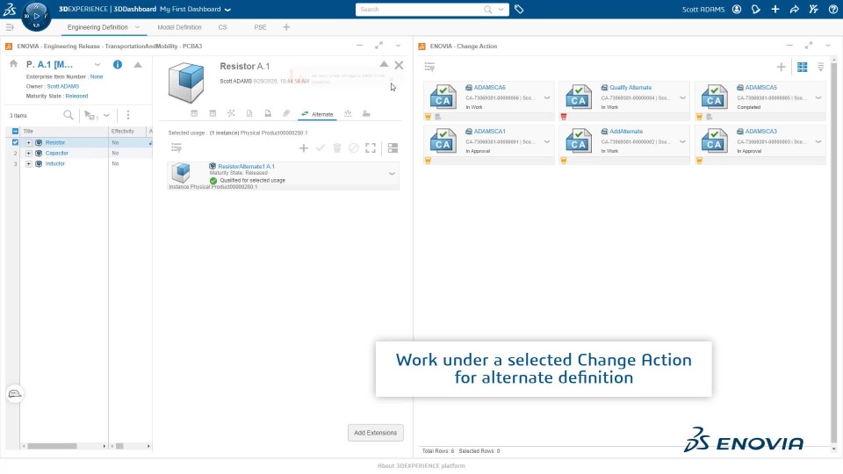The width and height of the screenshot is (843, 474).
Task: Click the magnifier icon in search field
Action: (487, 9)
